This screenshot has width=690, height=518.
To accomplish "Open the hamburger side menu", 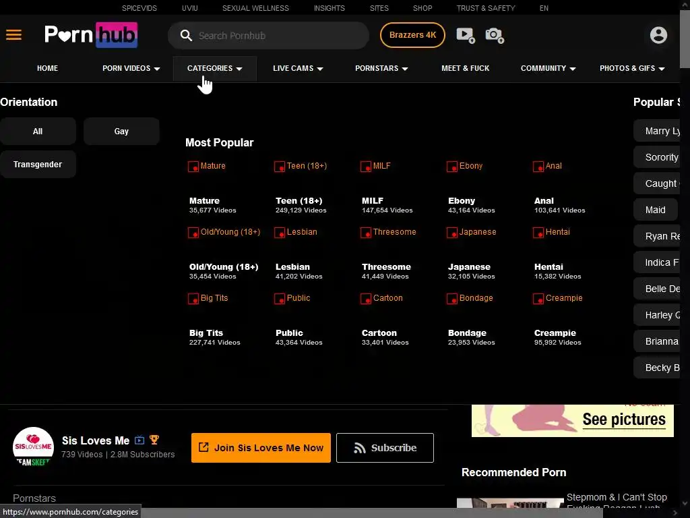I will (x=13, y=35).
